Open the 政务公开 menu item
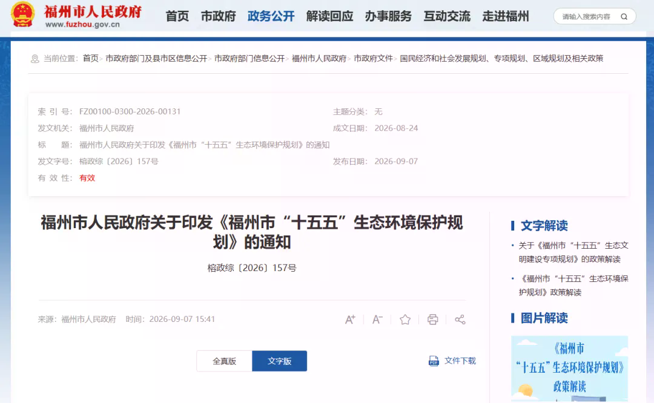 pyautogui.click(x=271, y=16)
